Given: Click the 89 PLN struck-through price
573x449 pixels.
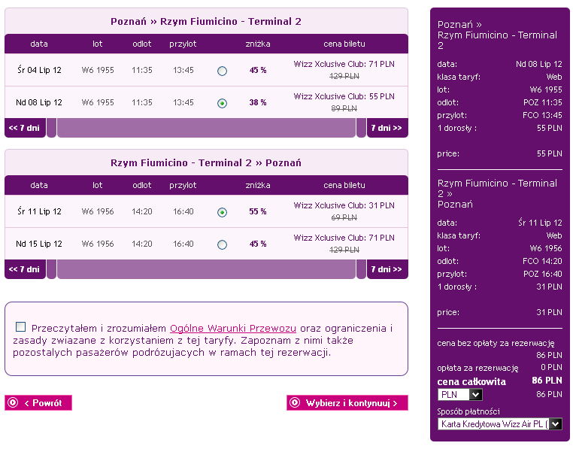Looking at the screenshot, I should coord(344,108).
